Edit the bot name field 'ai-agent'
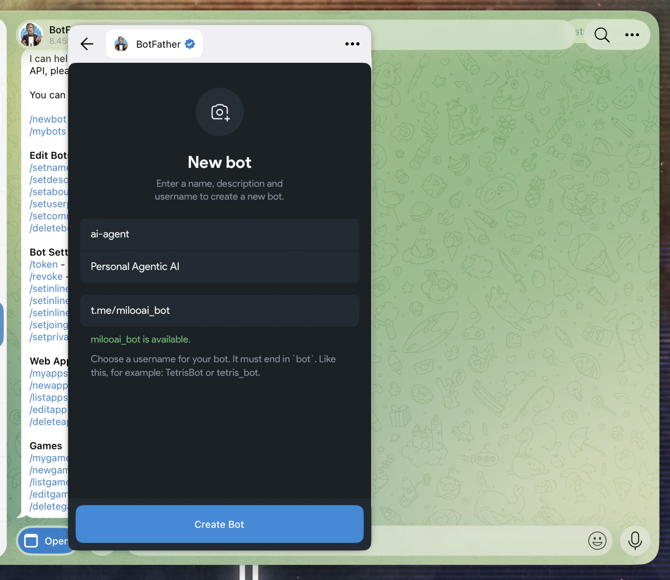Screen dimensions: 670x580 [x=219, y=234]
